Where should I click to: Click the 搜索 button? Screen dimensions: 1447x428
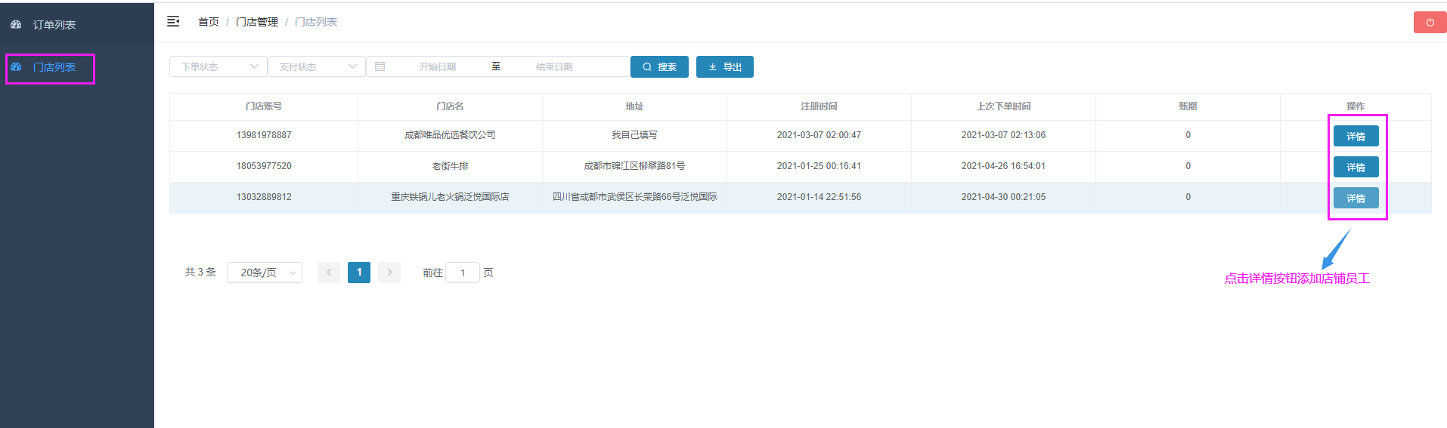pos(659,67)
